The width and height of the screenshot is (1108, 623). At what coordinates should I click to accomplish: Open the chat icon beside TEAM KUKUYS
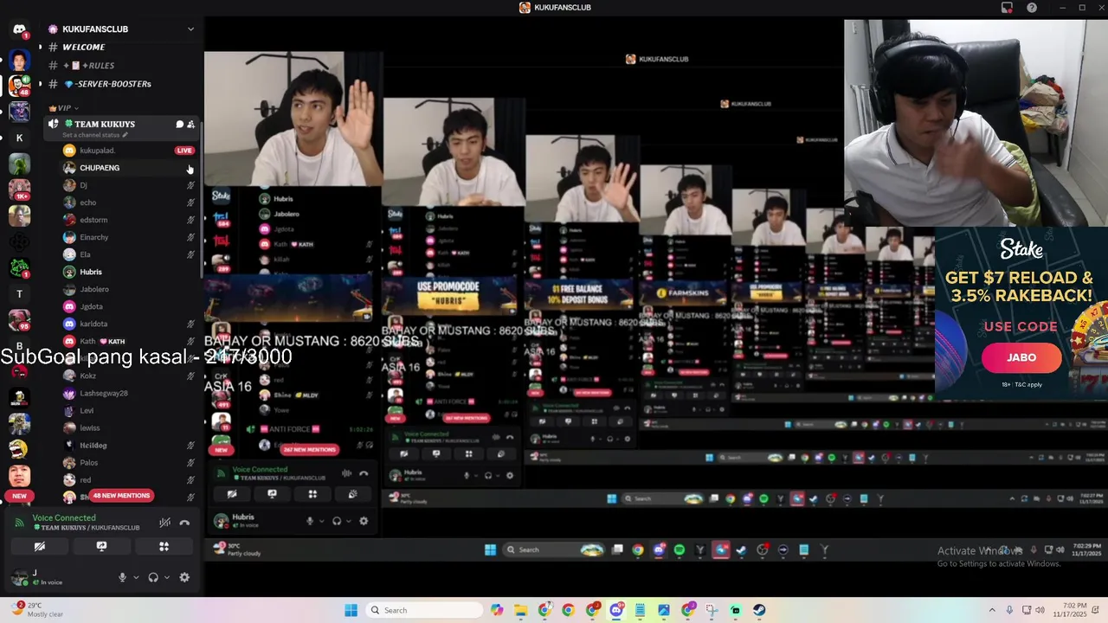click(180, 125)
